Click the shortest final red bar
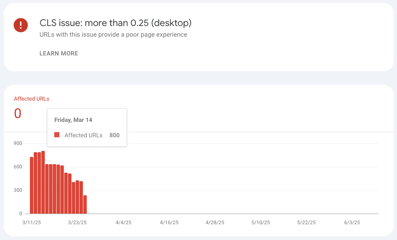This screenshot has height=240, width=397. point(85,205)
